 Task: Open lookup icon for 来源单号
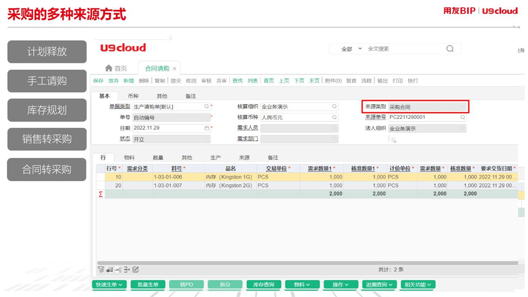click(x=463, y=117)
